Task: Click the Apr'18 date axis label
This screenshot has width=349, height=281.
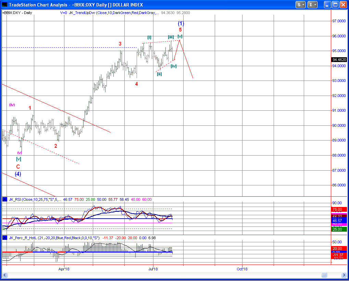Action: tap(64, 269)
